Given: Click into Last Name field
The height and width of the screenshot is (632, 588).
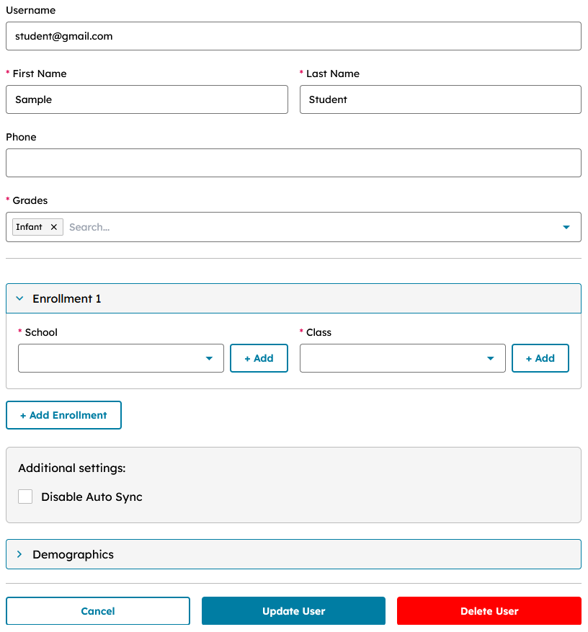Looking at the screenshot, I should (440, 99).
